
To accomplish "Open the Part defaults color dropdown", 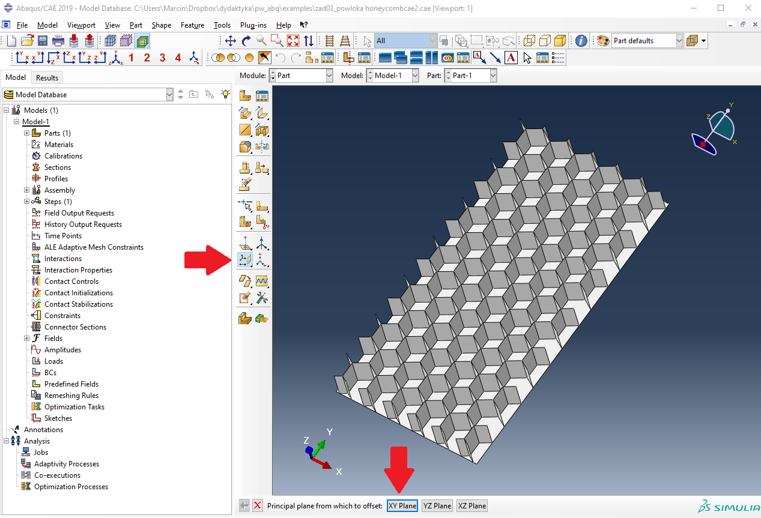I will click(679, 41).
